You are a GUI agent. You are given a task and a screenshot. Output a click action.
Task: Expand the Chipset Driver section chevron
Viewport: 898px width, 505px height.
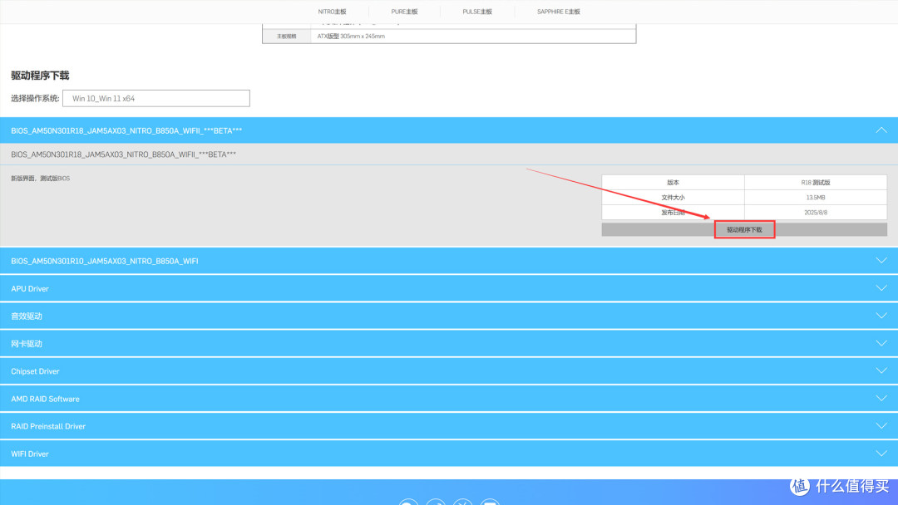coord(881,370)
